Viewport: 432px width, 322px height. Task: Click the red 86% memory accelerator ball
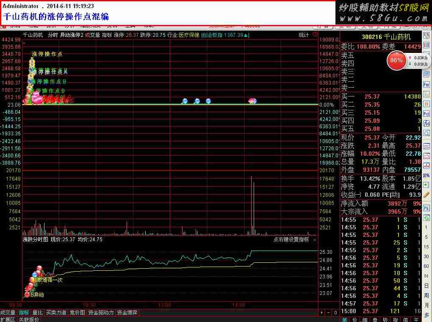[396, 61]
